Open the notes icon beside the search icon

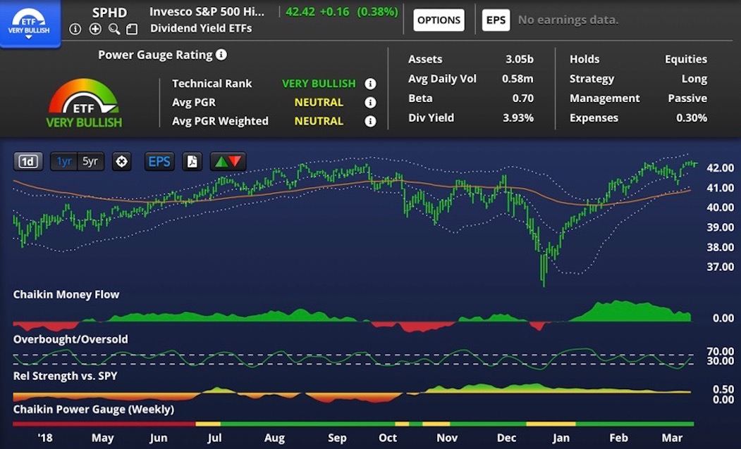point(132,29)
